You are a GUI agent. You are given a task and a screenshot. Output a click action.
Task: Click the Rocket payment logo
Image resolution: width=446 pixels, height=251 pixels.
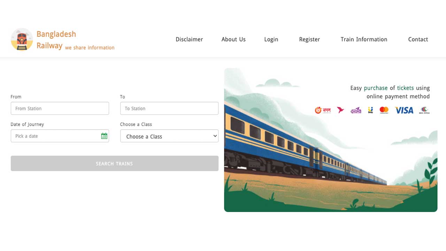click(x=356, y=111)
